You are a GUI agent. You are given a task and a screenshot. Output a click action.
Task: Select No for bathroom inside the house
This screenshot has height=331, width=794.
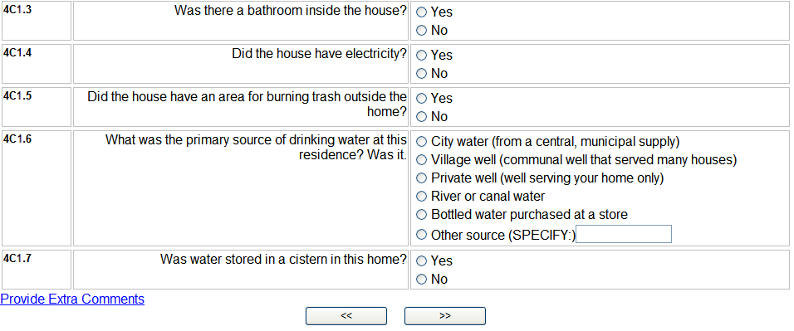(x=421, y=31)
